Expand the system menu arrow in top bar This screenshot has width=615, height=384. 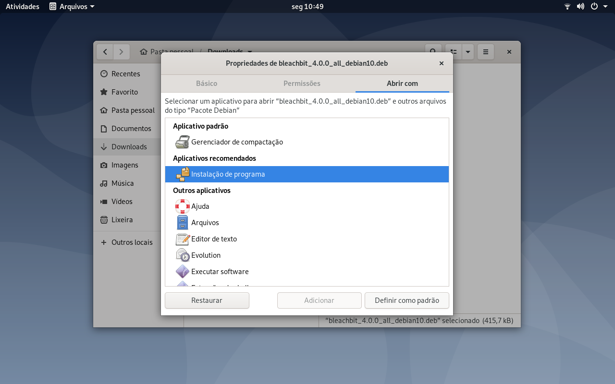tap(605, 7)
